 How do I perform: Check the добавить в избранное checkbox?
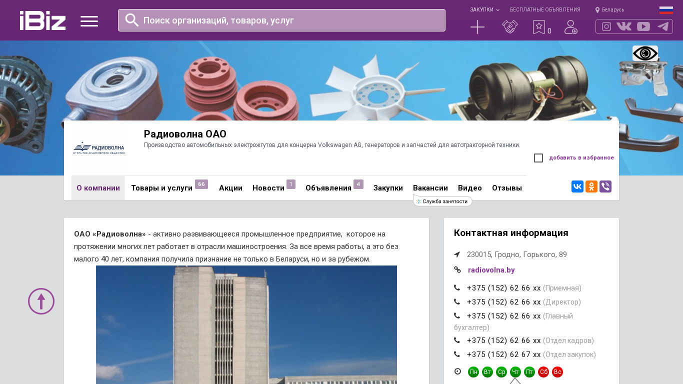[x=538, y=158]
